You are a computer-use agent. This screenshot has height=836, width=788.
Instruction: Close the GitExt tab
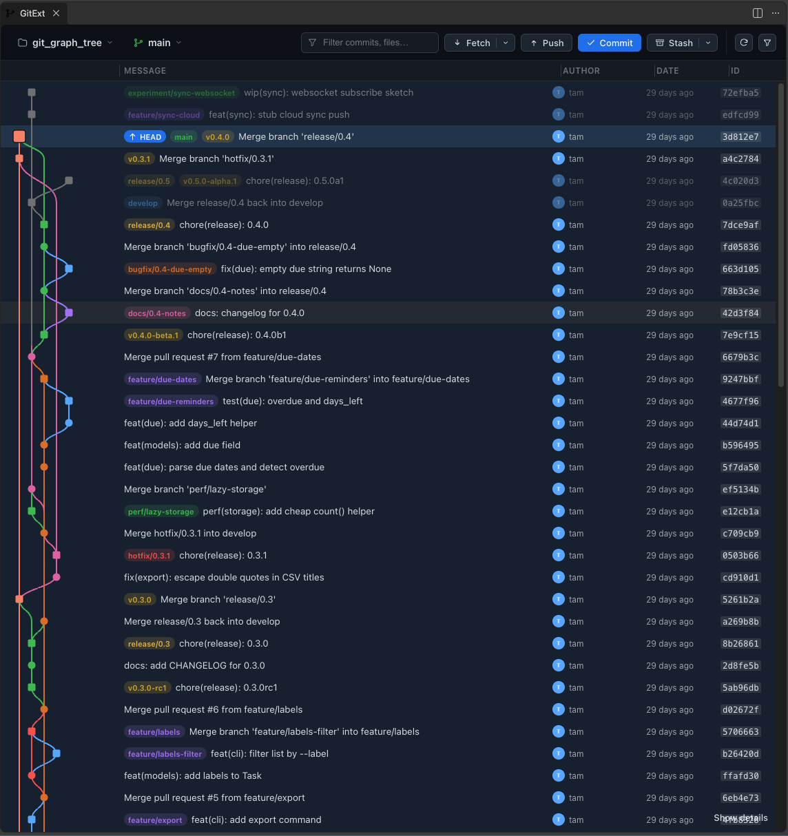56,13
